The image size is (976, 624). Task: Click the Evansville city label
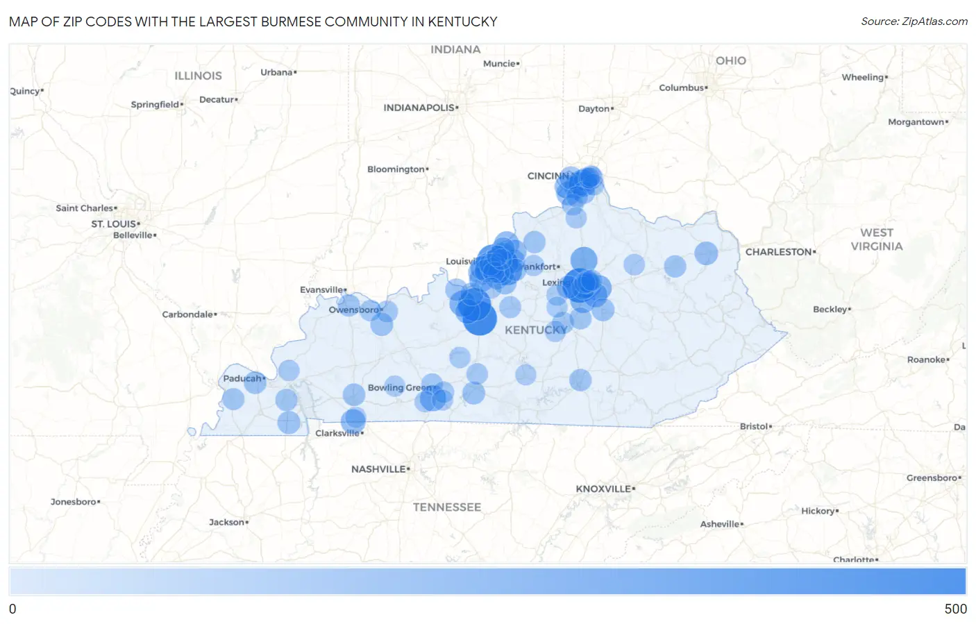click(321, 289)
